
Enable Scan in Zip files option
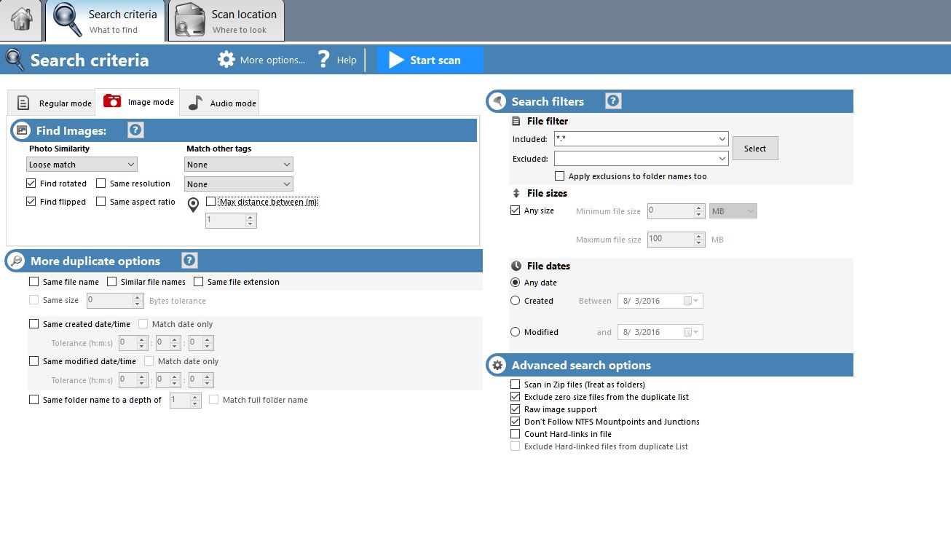tap(516, 385)
